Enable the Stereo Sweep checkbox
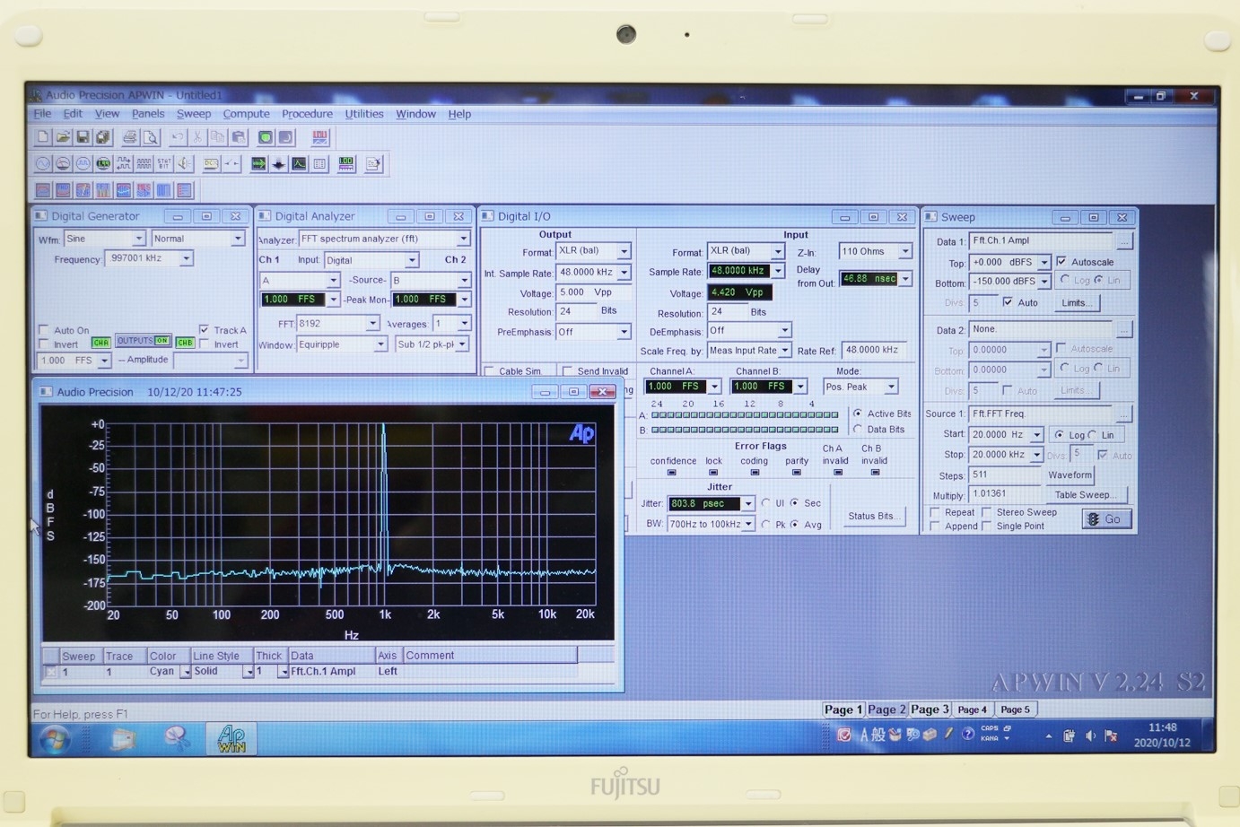Image resolution: width=1240 pixels, height=827 pixels. (x=987, y=512)
